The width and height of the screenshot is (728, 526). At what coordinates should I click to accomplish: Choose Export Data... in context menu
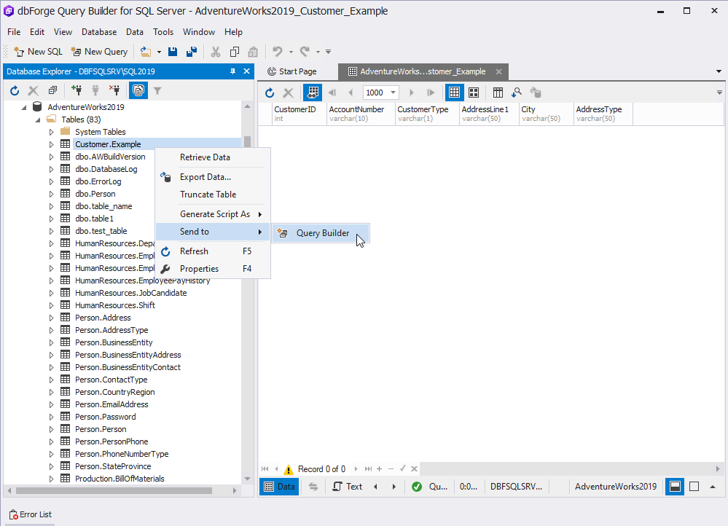click(213, 177)
